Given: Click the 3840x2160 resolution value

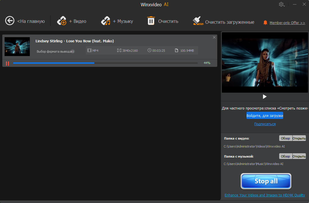Looking at the screenshot, I should point(130,51).
